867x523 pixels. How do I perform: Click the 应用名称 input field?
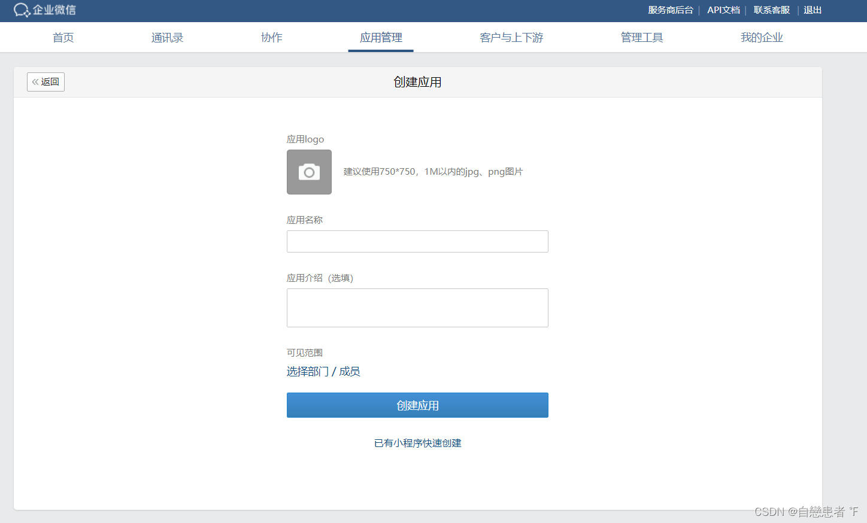[417, 241]
